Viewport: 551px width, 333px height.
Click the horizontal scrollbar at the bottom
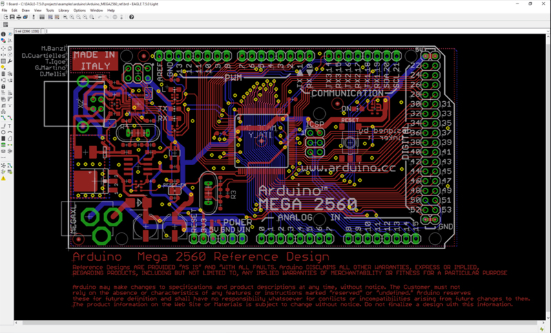(280, 323)
